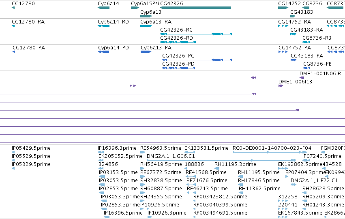Click transcript CG14752-RA
This screenshot has height=219, width=345.
[x=283, y=26]
